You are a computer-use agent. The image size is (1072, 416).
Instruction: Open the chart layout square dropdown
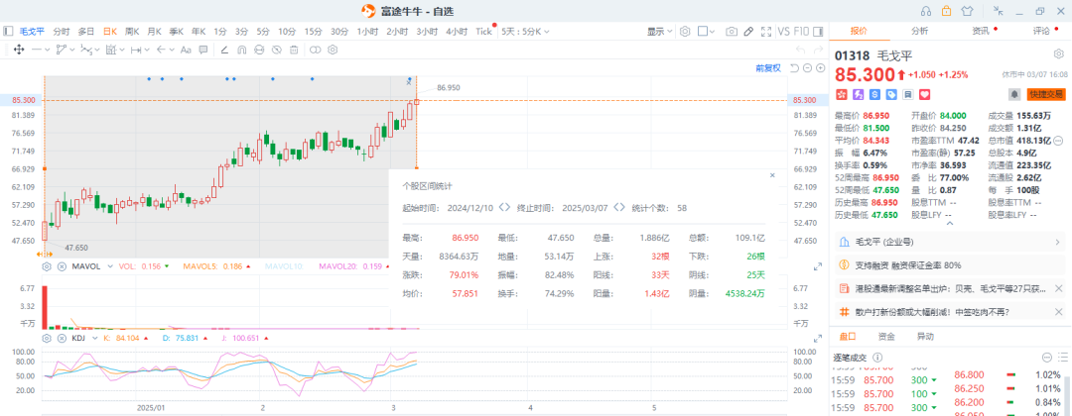click(707, 32)
